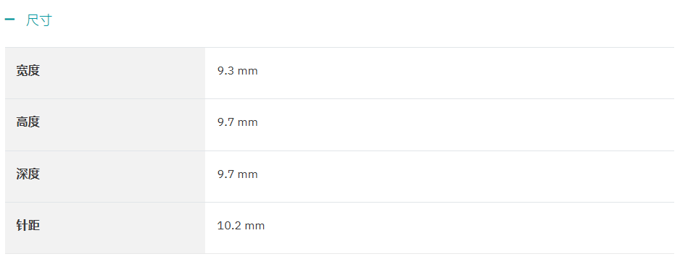This screenshot has height=267, width=680.
Task: Collapse the 尺寸 section via minus icon
Action: click(9, 20)
